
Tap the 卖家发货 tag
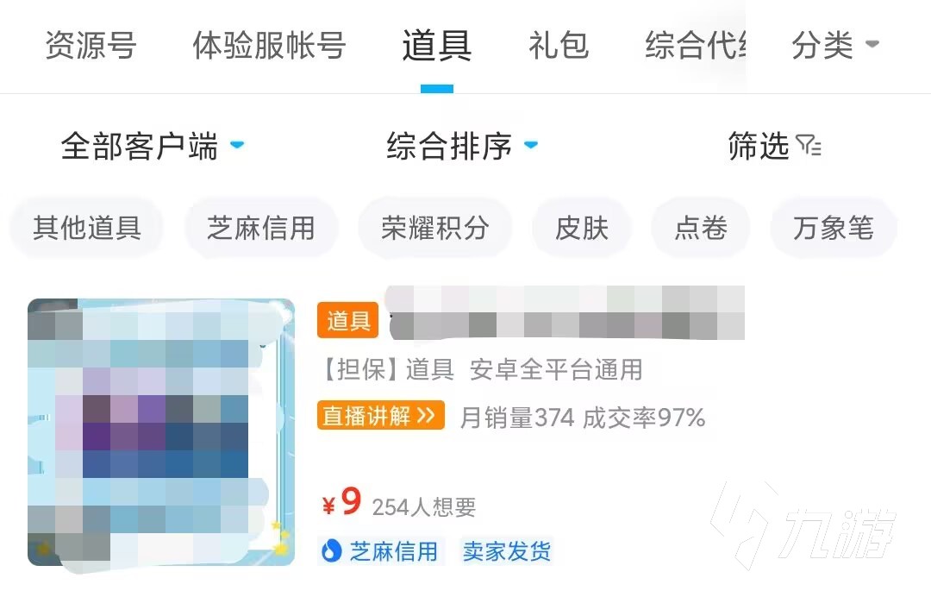(x=507, y=551)
